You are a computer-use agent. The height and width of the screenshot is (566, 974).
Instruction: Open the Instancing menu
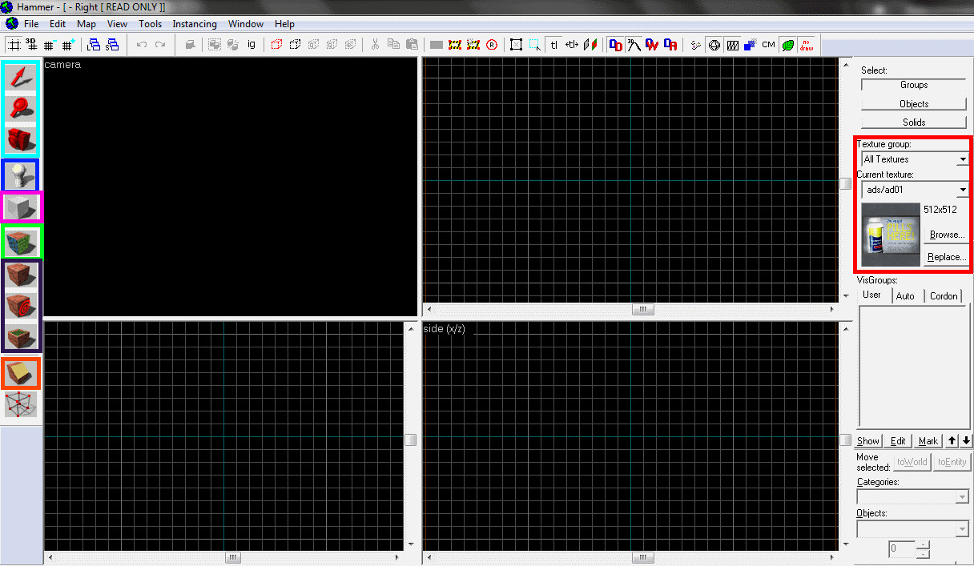[x=195, y=24]
